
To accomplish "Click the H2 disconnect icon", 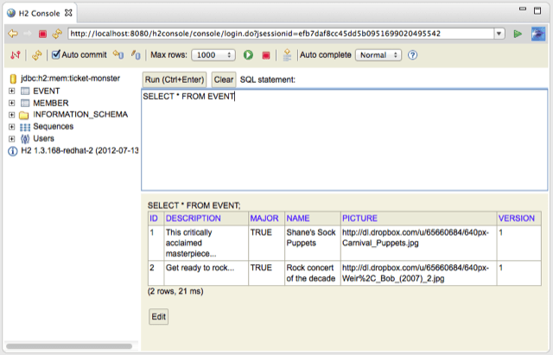I will pyautogui.click(x=15, y=55).
